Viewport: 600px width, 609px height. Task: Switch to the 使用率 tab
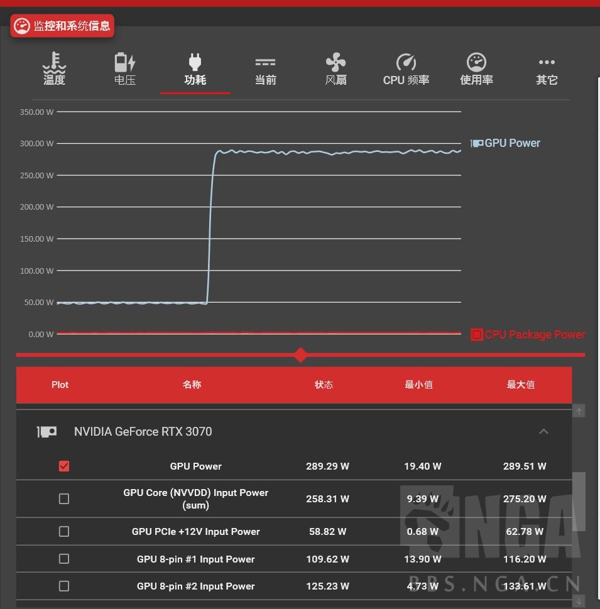476,69
